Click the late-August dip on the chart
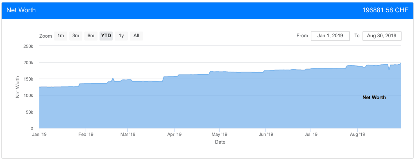Screen dimensions: 415x160 pyautogui.click(x=389, y=69)
